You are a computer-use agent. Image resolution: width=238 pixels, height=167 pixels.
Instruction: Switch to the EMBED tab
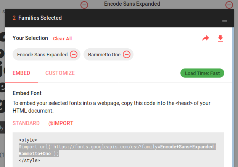21,73
